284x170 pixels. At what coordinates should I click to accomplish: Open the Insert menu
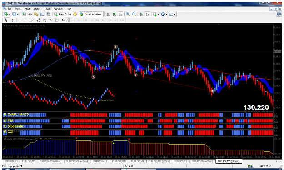tap(27, 9)
